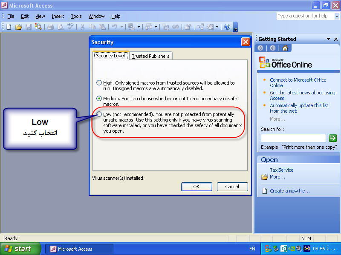Click the Cut scissors icon
This screenshot has width=341, height=255.
pos(82,27)
